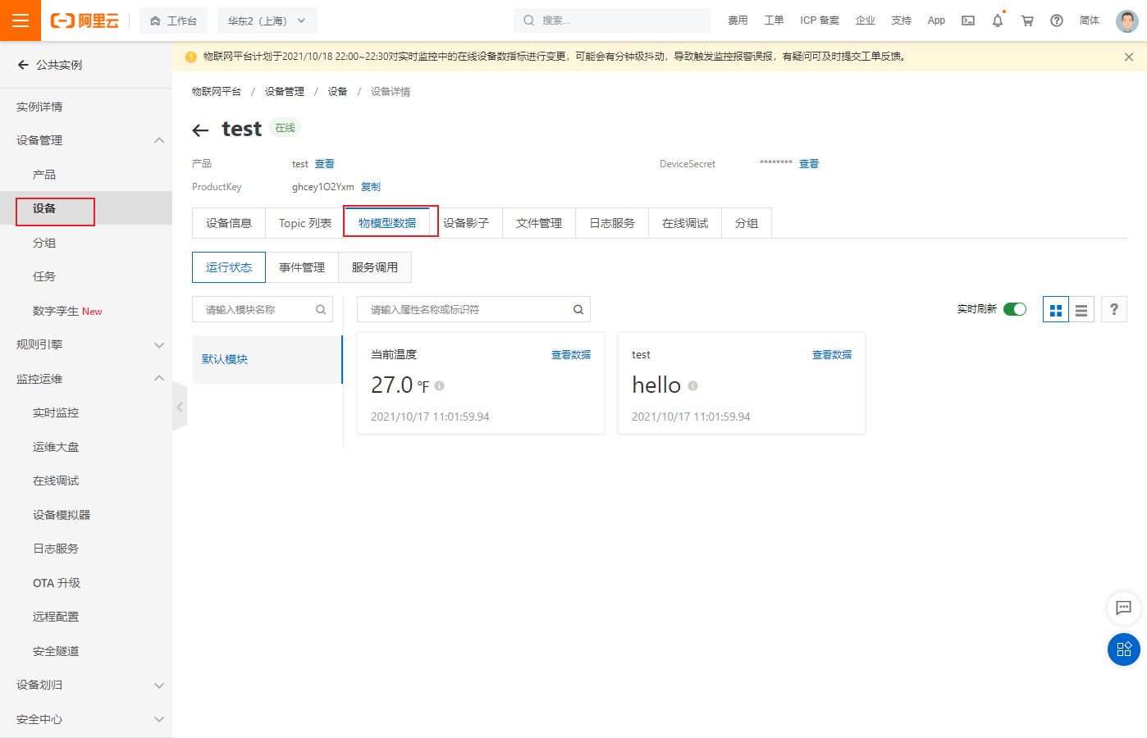The width and height of the screenshot is (1147, 738).
Task: Open the shopping cart icon
Action: [1027, 20]
